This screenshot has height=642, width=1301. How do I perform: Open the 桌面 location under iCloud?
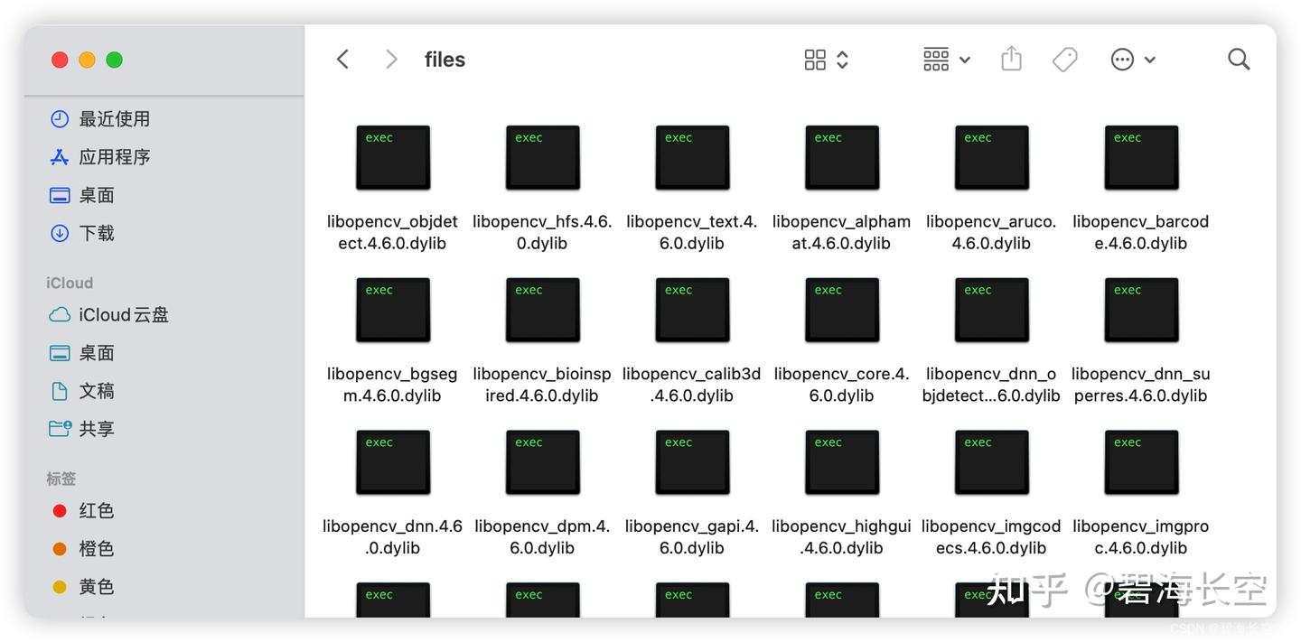click(x=97, y=352)
